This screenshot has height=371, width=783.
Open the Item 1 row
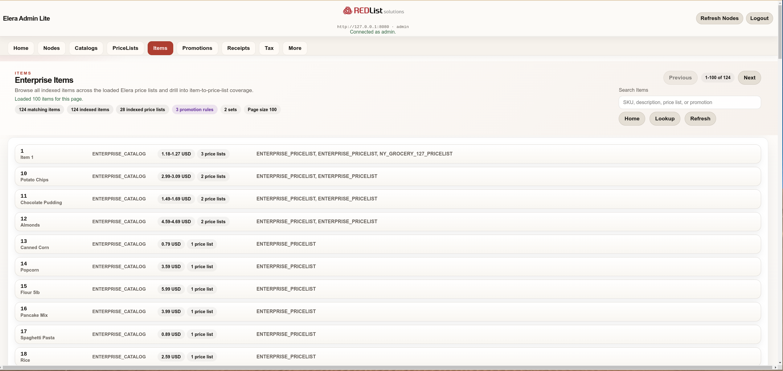click(x=388, y=154)
